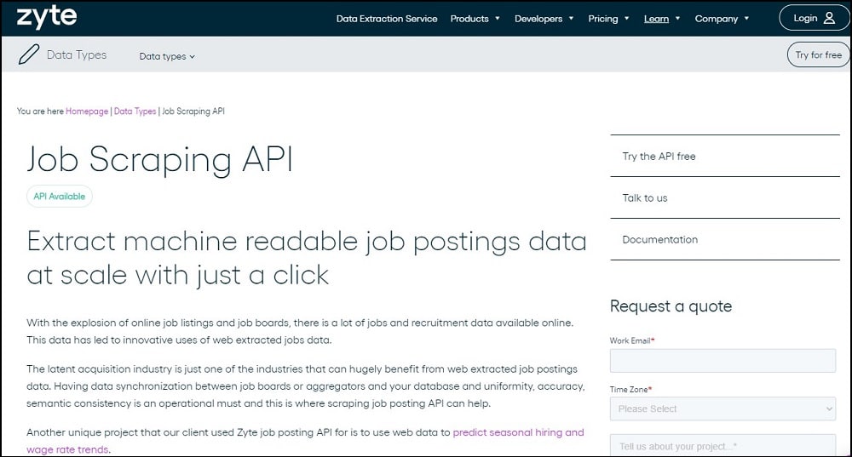
Task: Click the Zyte logo
Action: click(x=47, y=19)
